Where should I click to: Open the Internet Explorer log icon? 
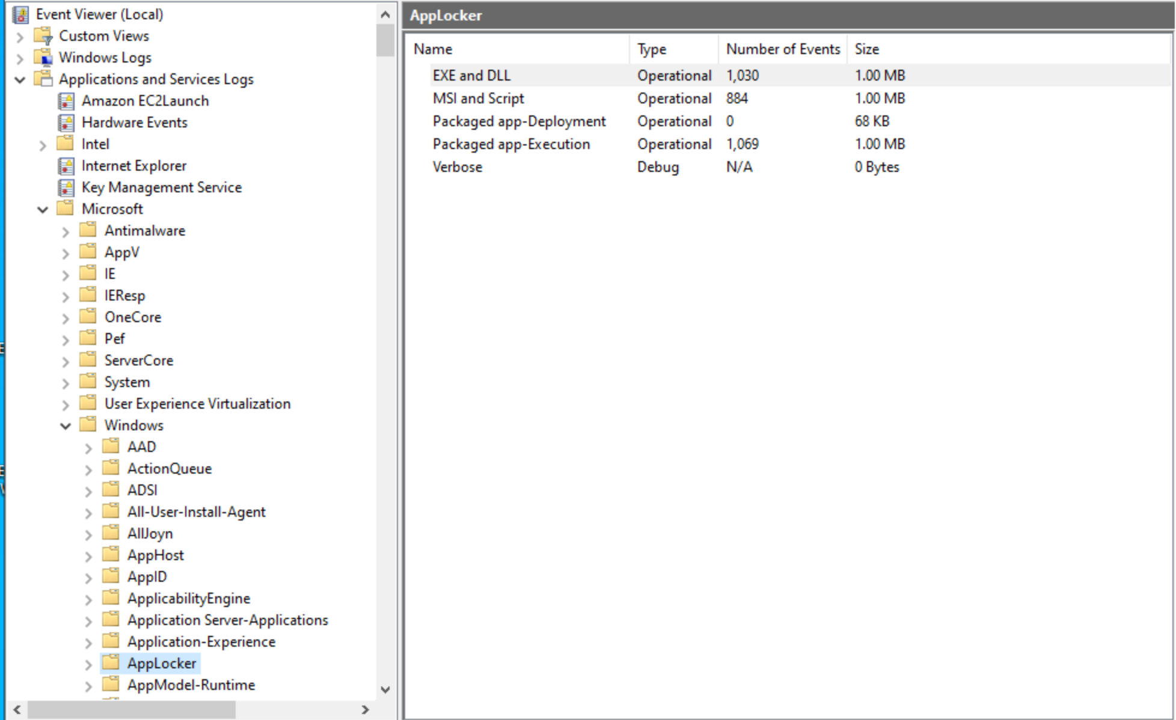coord(67,165)
